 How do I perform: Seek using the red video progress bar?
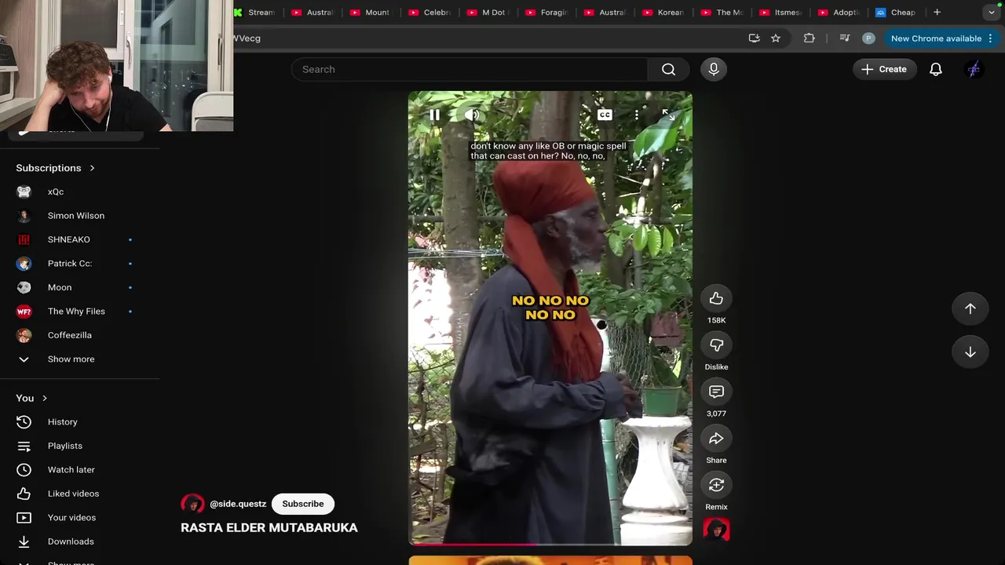click(x=550, y=544)
